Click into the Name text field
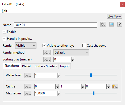 56,25
